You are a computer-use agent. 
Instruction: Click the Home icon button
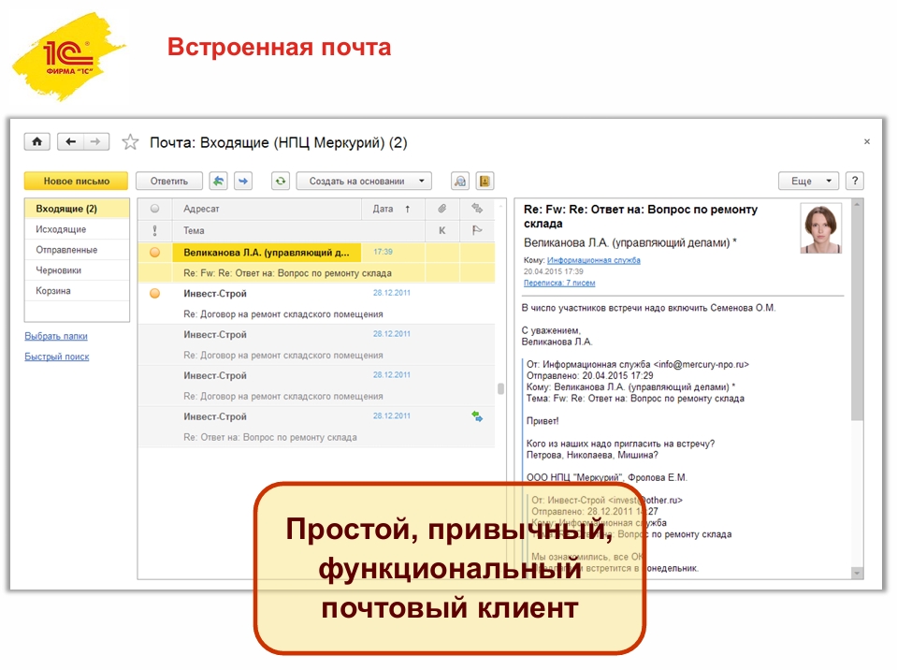[x=36, y=142]
